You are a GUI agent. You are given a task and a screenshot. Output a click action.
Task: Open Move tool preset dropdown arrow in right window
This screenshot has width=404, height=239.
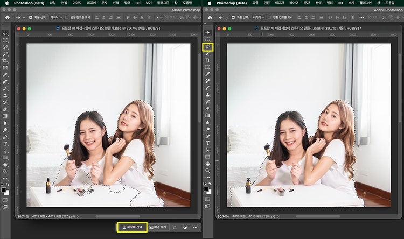[226, 18]
